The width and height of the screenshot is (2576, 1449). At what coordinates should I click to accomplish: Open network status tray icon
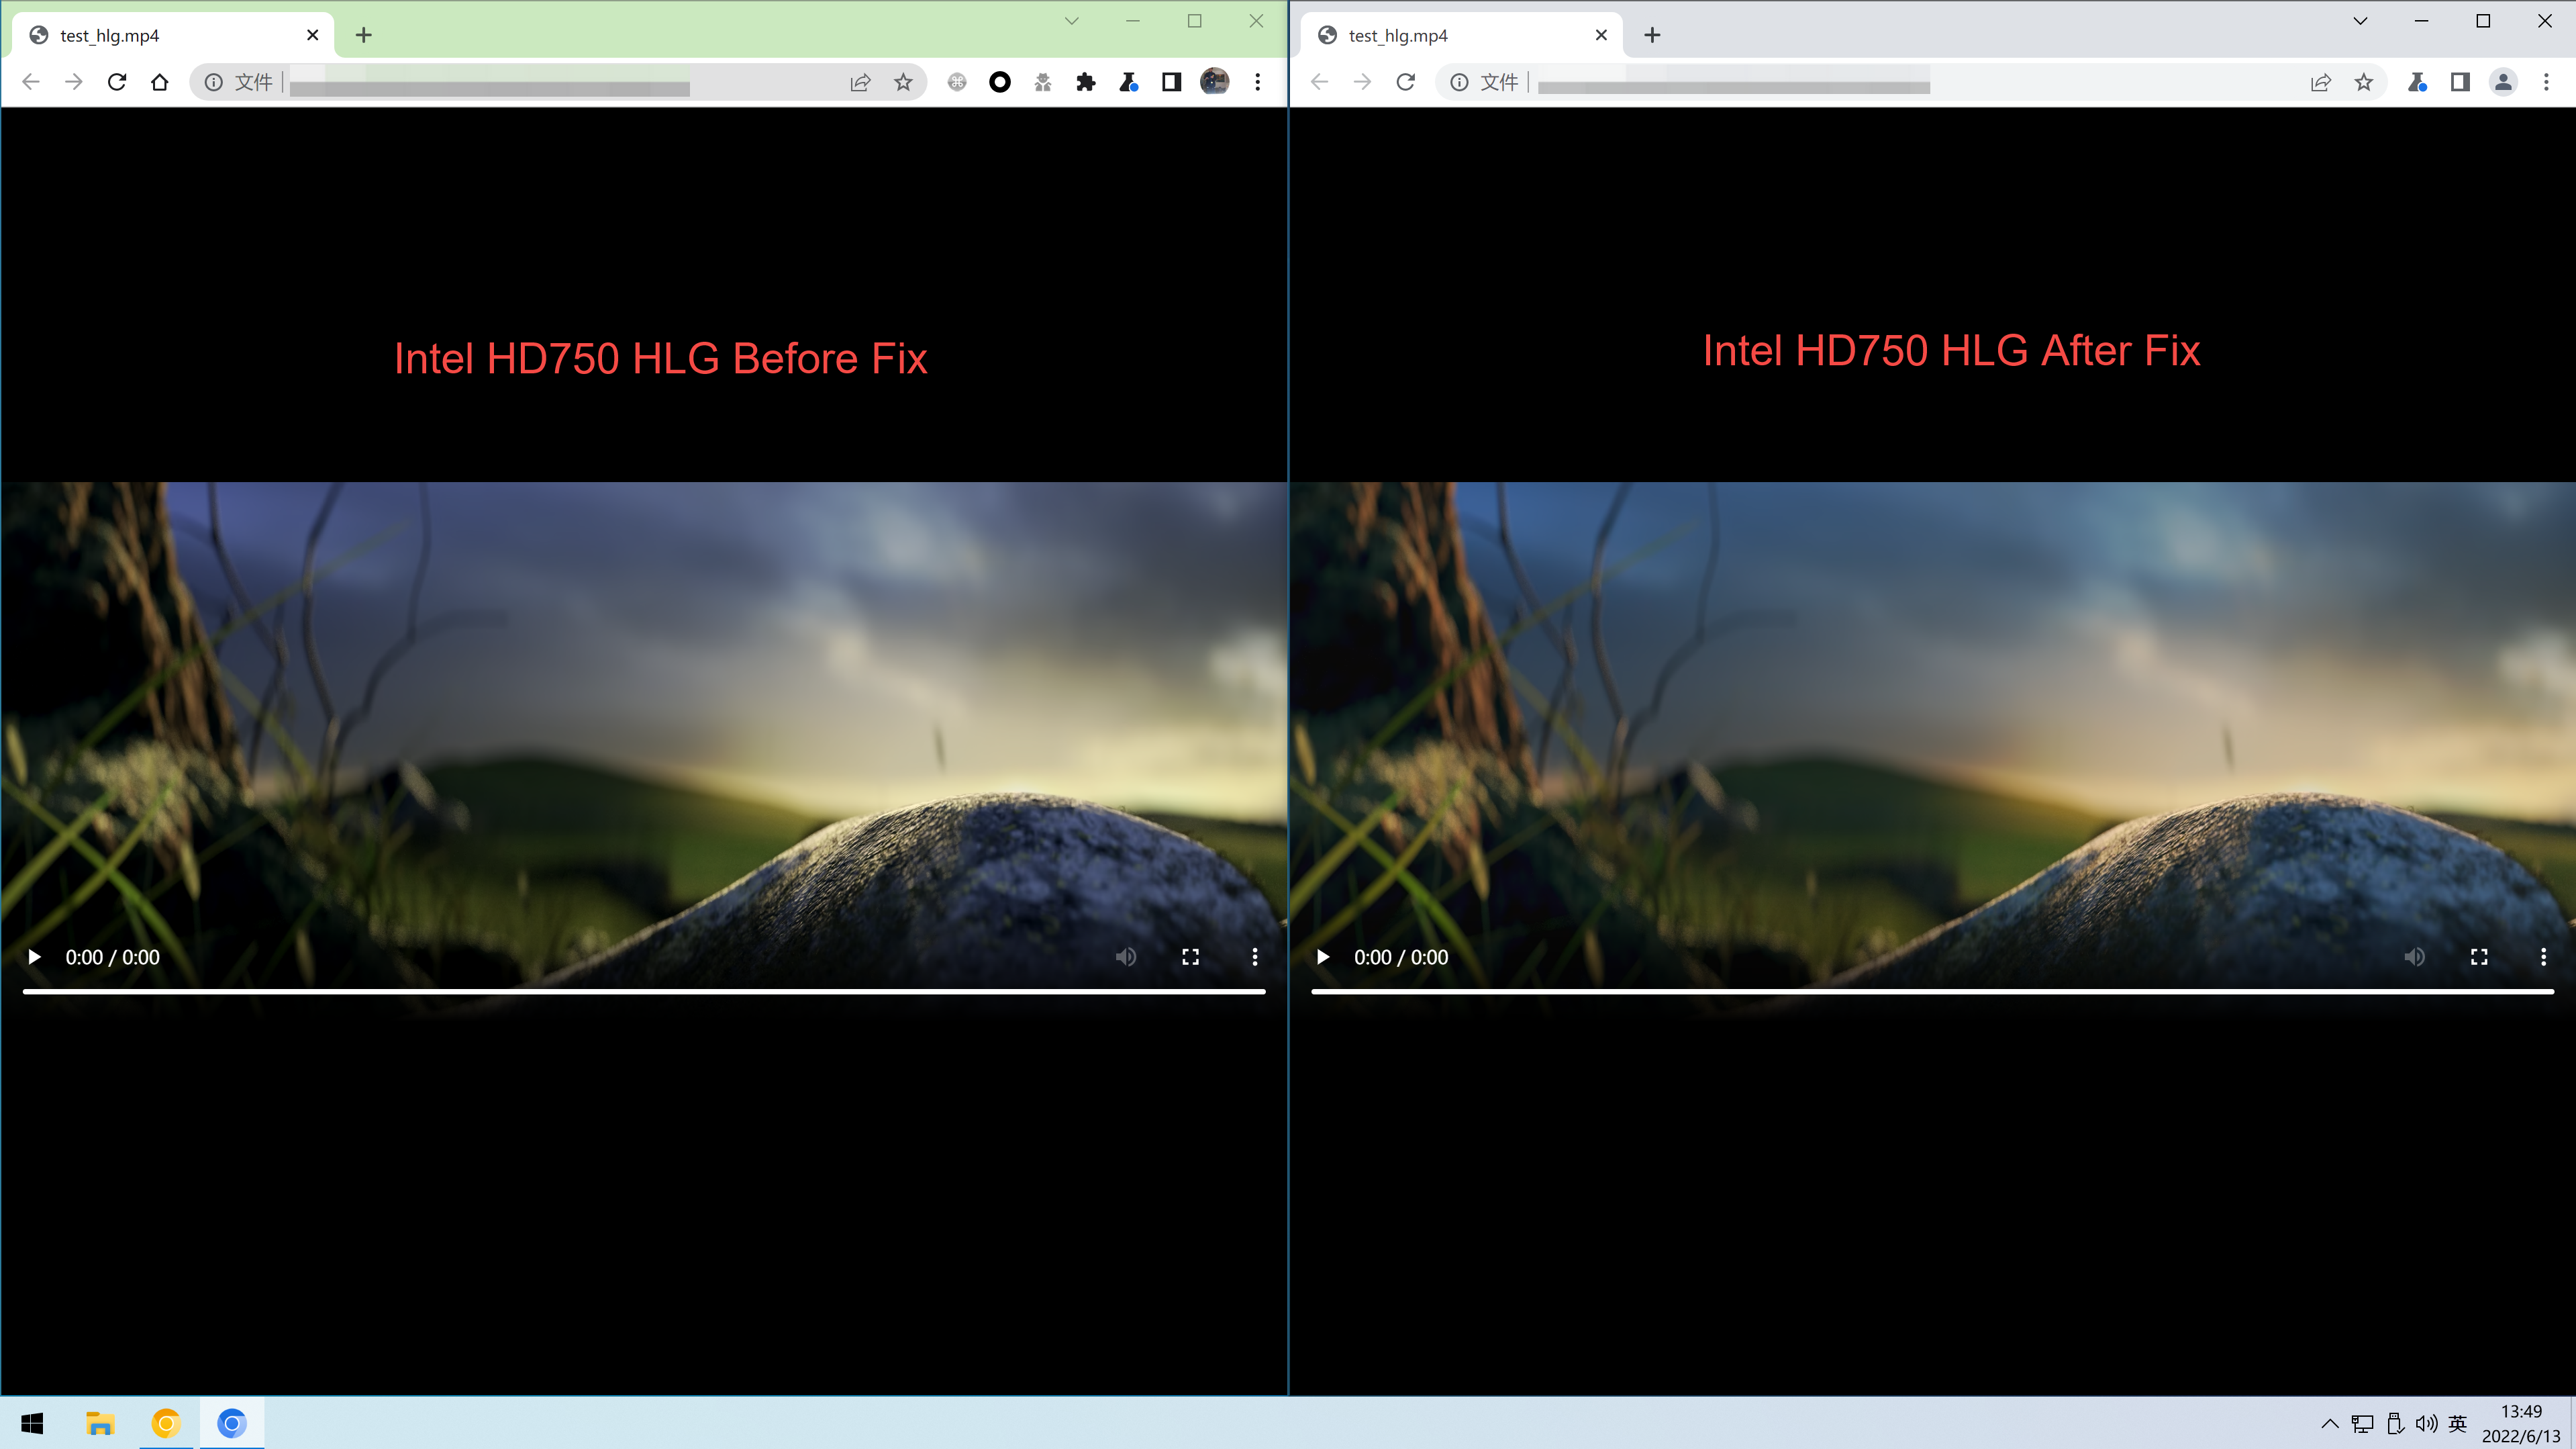[x=2363, y=1423]
